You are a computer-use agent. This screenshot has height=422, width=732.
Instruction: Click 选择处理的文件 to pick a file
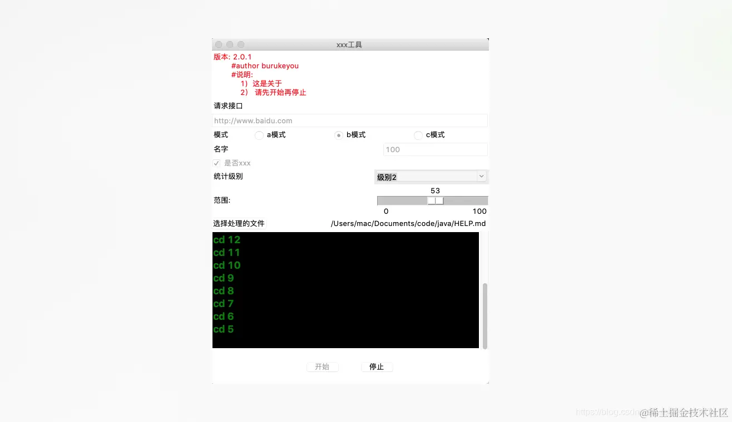(239, 223)
